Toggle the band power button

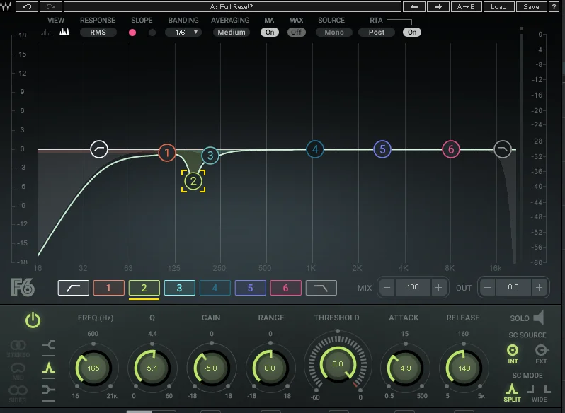33,320
